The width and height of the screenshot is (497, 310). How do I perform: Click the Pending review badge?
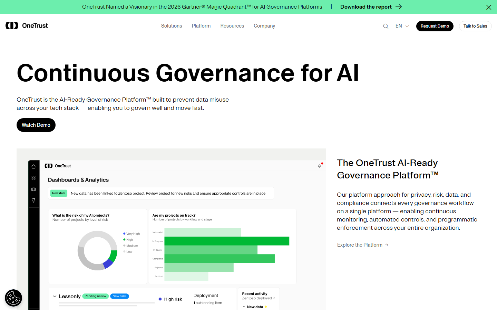click(96, 296)
